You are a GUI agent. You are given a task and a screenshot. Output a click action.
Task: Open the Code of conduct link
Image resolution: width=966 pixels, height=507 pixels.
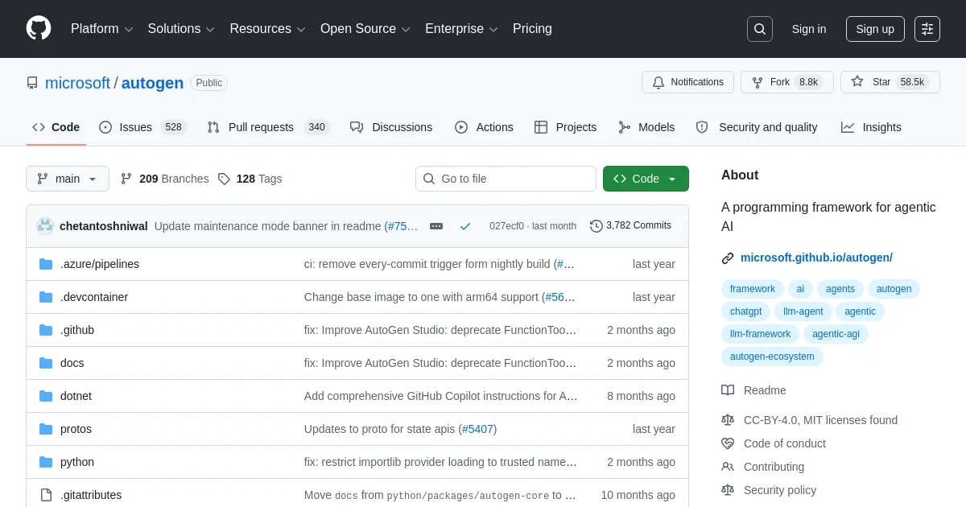click(784, 443)
